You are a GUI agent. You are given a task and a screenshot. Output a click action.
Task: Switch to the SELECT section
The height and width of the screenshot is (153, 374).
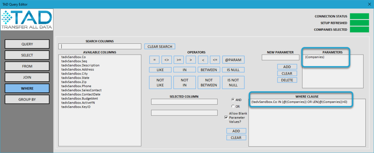coord(27,55)
